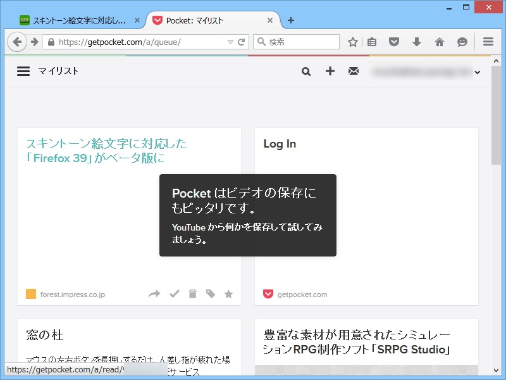Open search with the magnifier in Pocket header
Screen dimensions: 506x380
point(306,72)
